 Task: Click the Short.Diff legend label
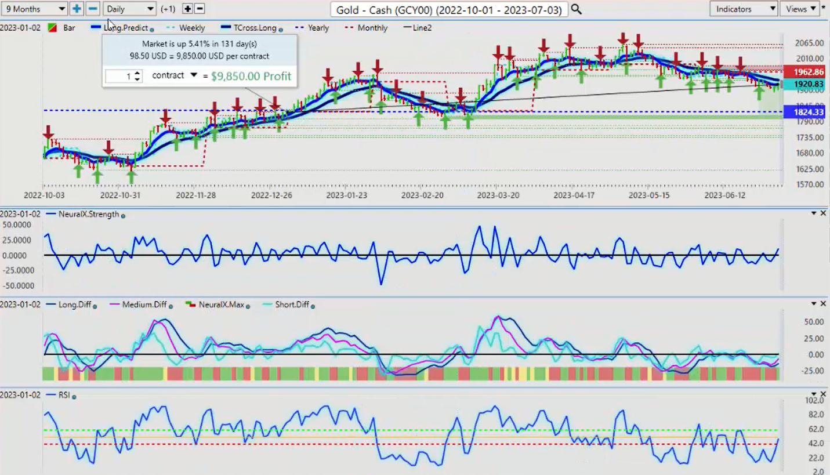point(292,304)
